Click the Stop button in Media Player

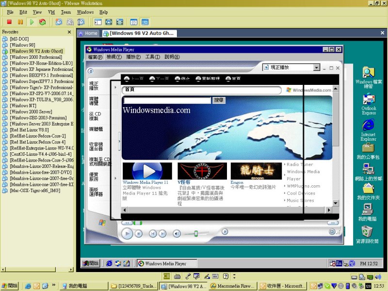[139, 233]
